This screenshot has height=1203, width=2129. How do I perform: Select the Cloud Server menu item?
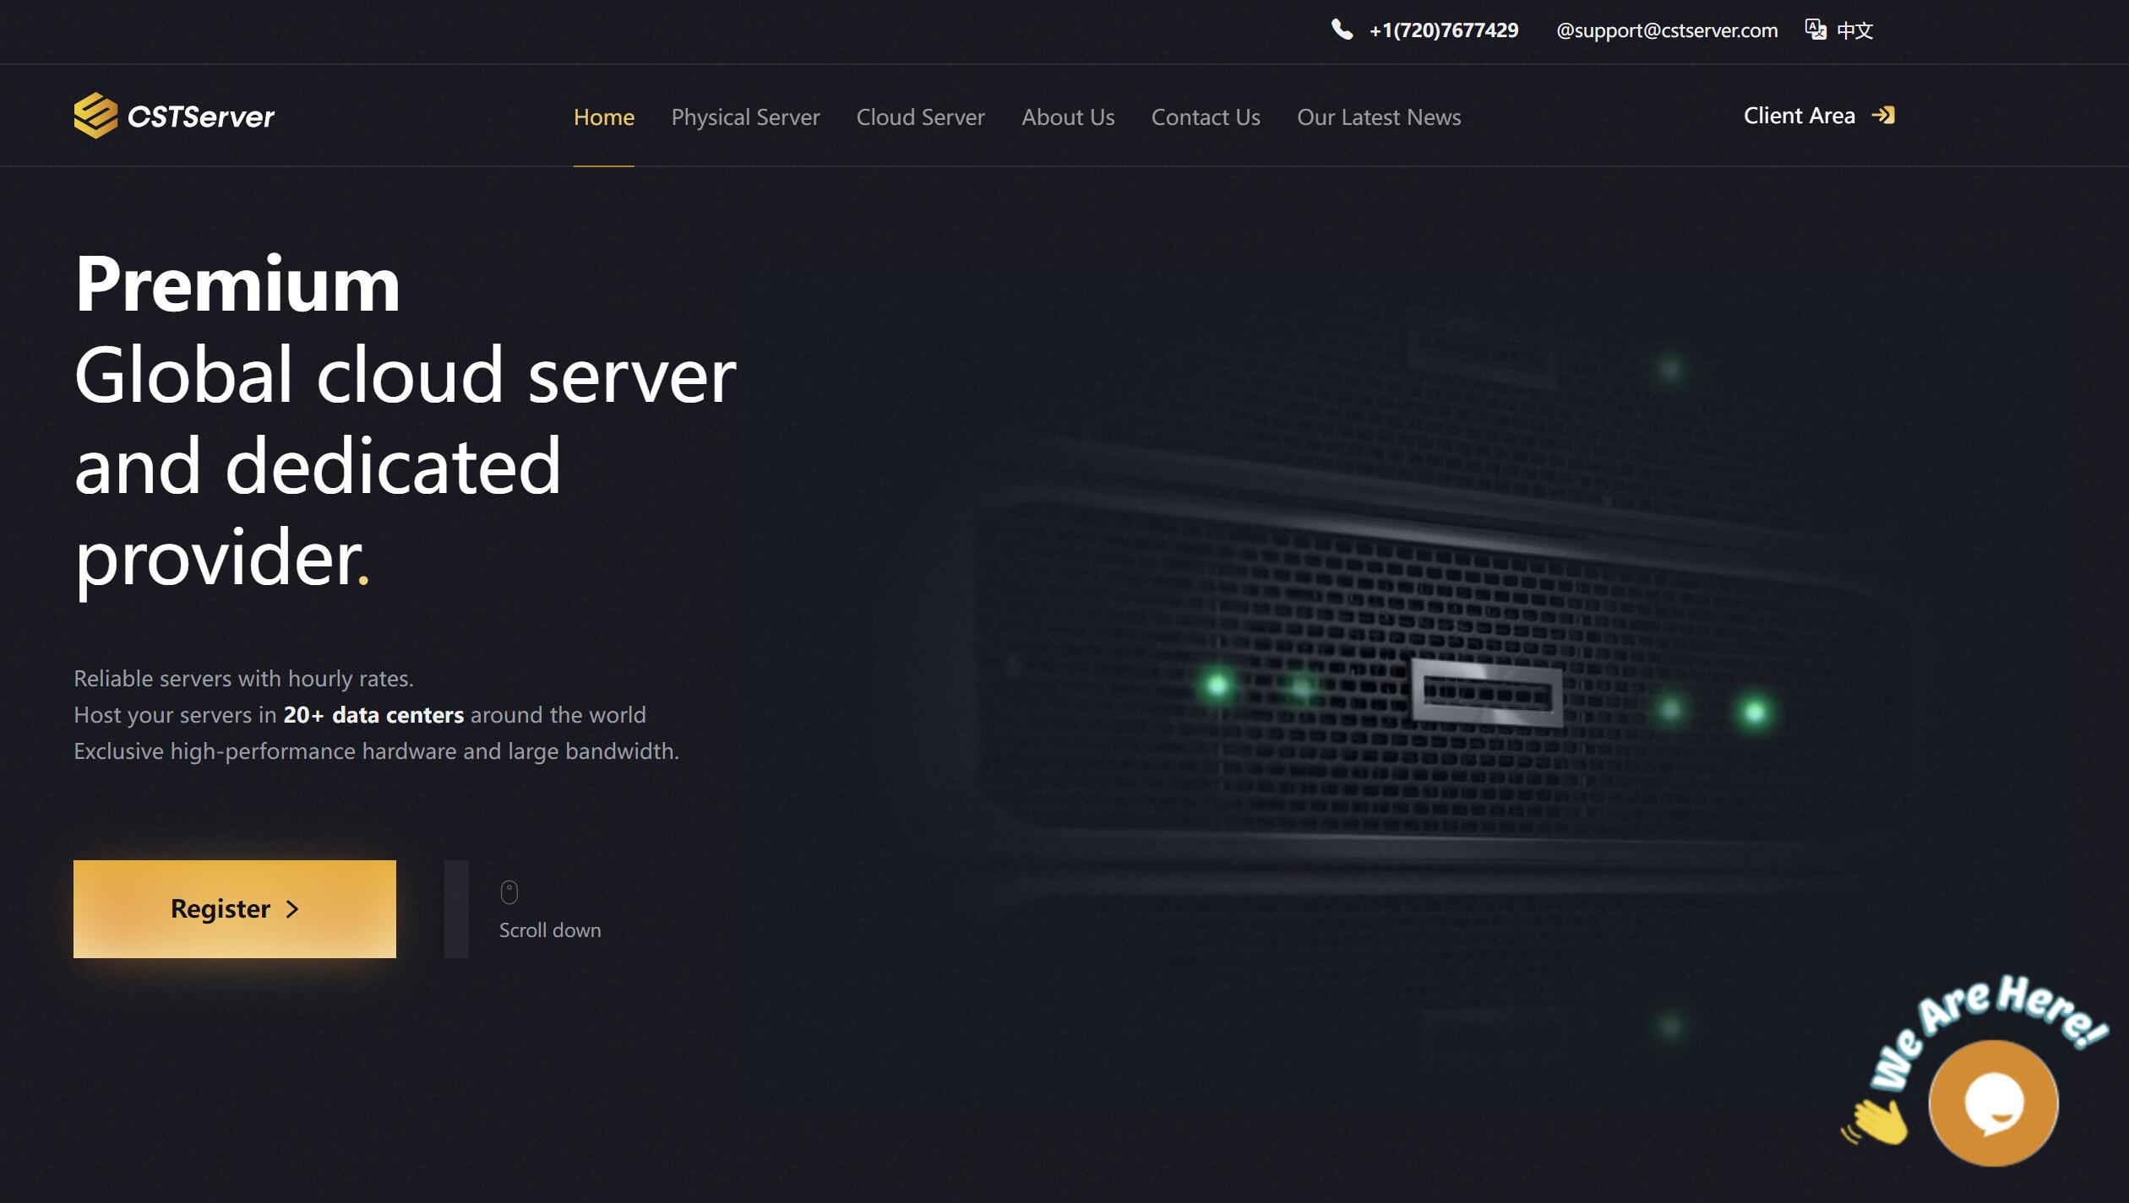pos(920,114)
